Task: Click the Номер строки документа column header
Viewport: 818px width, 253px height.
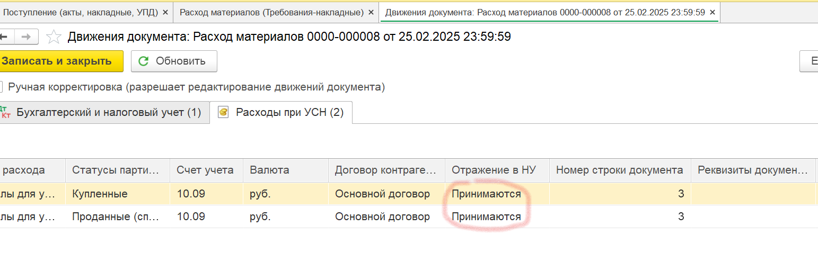Action: (619, 170)
